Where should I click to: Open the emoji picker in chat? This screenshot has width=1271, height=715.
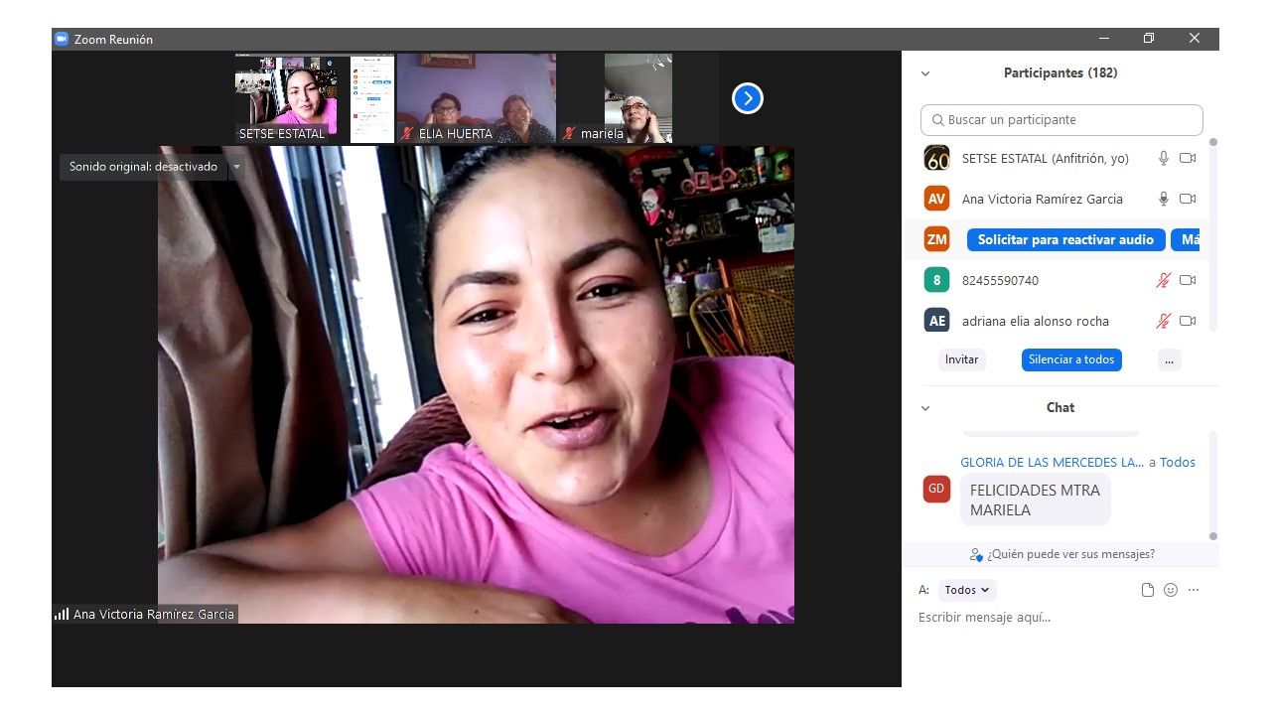coord(1171,590)
